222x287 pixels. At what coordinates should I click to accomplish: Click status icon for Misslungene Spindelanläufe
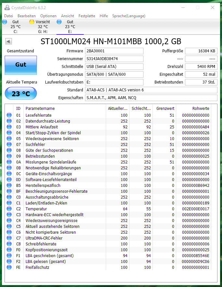coord(9,162)
